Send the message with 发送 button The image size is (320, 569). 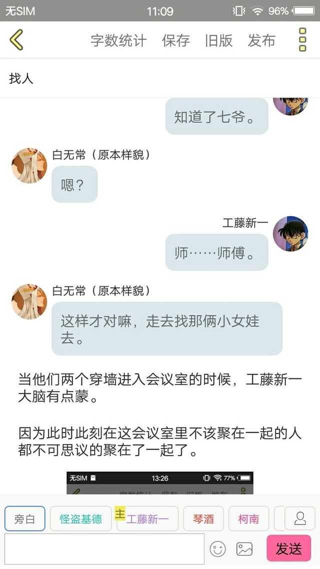[289, 548]
